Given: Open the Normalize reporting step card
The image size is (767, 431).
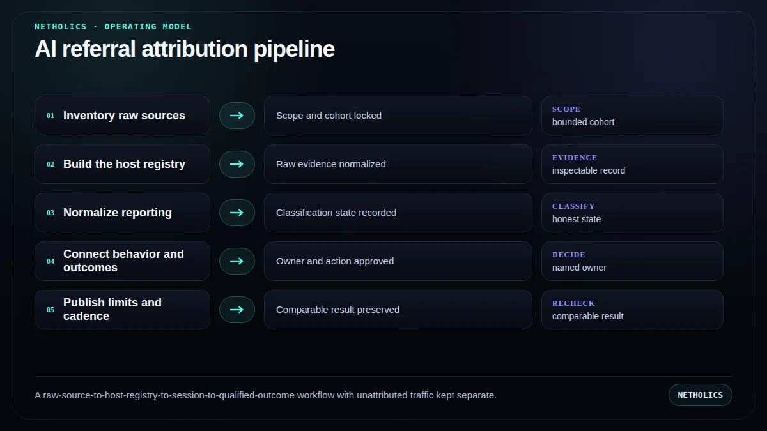Looking at the screenshot, I should pos(122,213).
